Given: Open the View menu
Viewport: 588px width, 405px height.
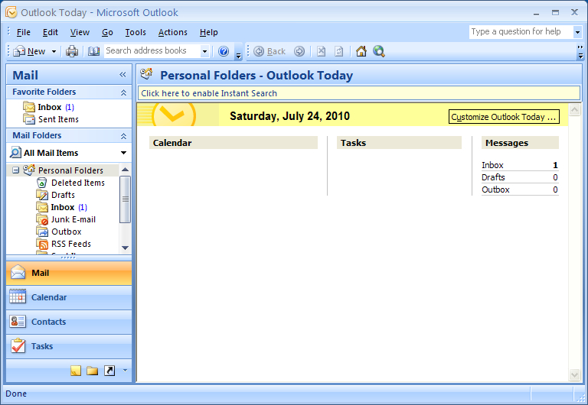Looking at the screenshot, I should pos(80,33).
